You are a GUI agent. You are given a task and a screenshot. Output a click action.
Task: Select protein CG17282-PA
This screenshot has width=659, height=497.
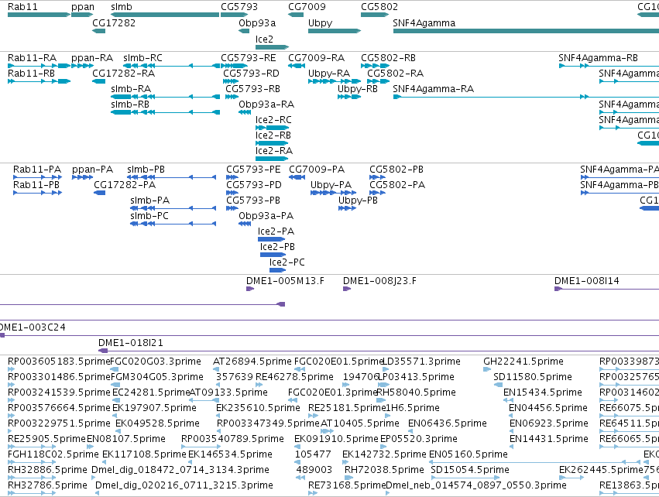[x=125, y=185]
